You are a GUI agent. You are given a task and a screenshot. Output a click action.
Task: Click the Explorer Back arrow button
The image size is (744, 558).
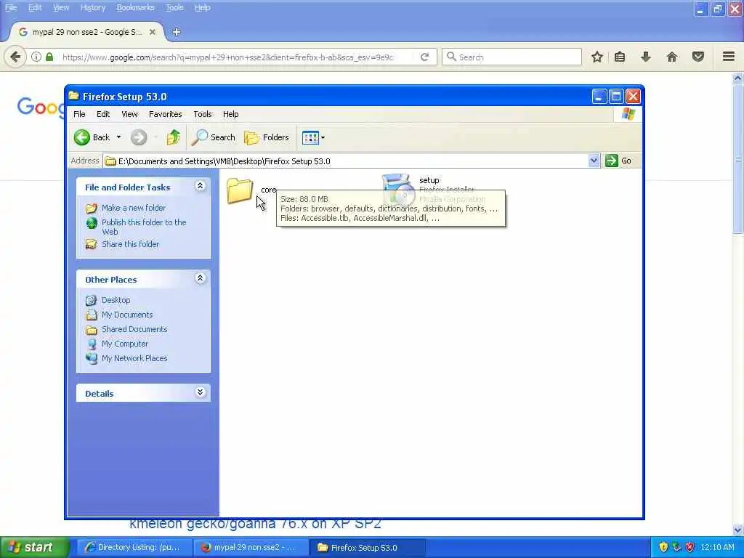click(92, 137)
